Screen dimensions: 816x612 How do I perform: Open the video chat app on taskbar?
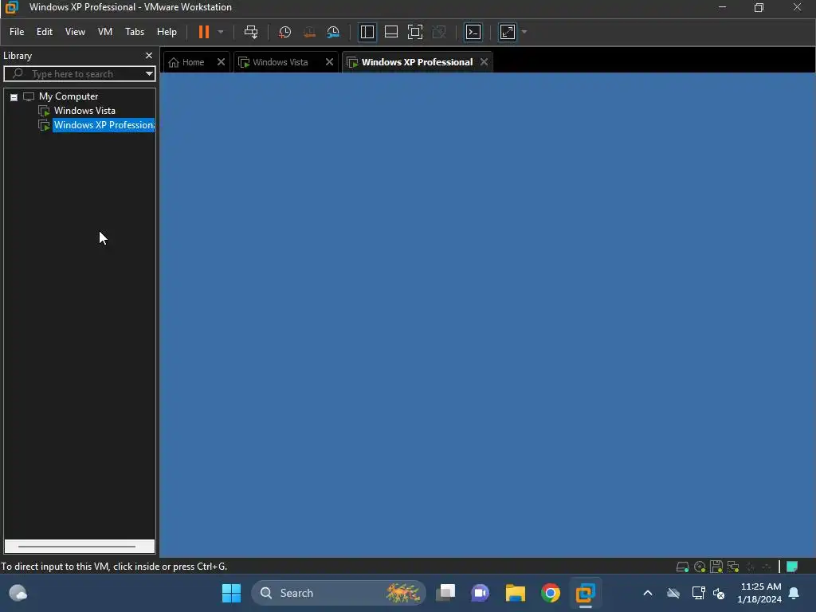(x=480, y=593)
